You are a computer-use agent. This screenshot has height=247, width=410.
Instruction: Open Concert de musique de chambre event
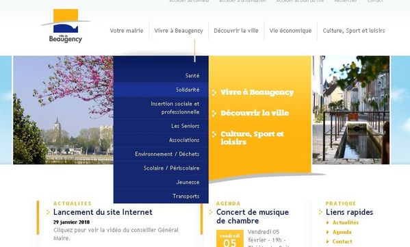click(253, 216)
